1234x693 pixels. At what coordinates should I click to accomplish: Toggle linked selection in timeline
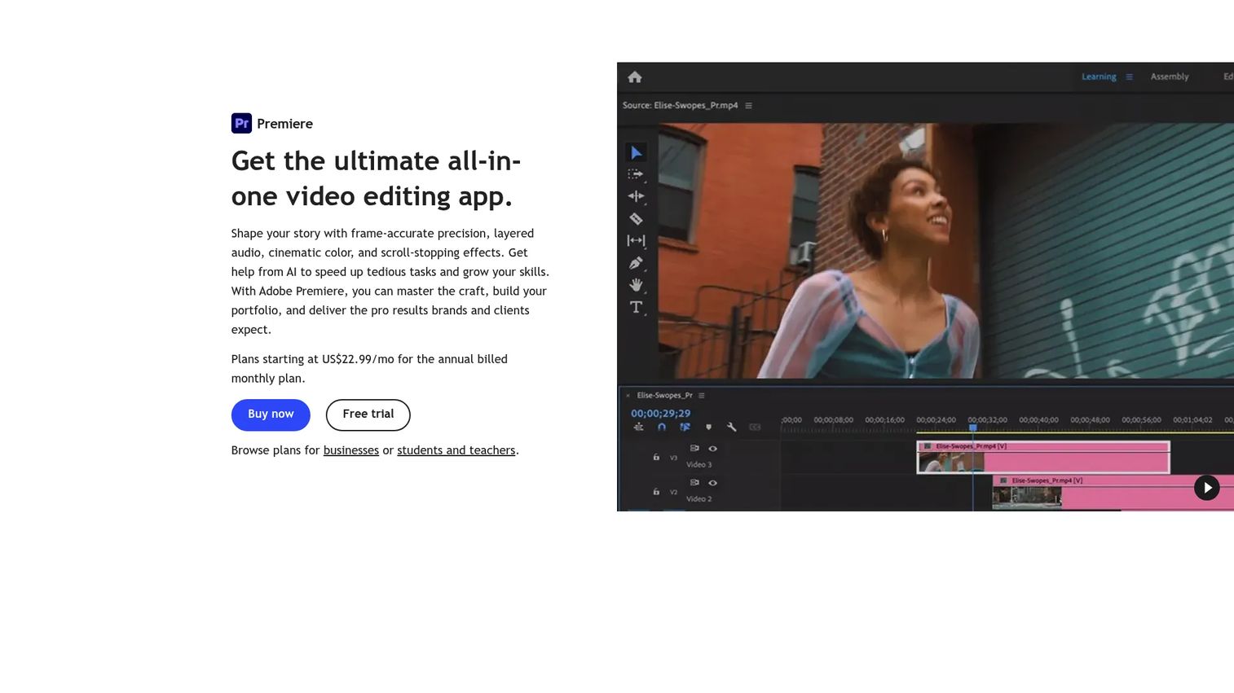coord(685,427)
